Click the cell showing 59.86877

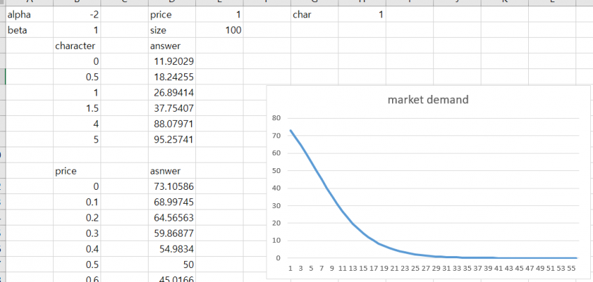(172, 233)
